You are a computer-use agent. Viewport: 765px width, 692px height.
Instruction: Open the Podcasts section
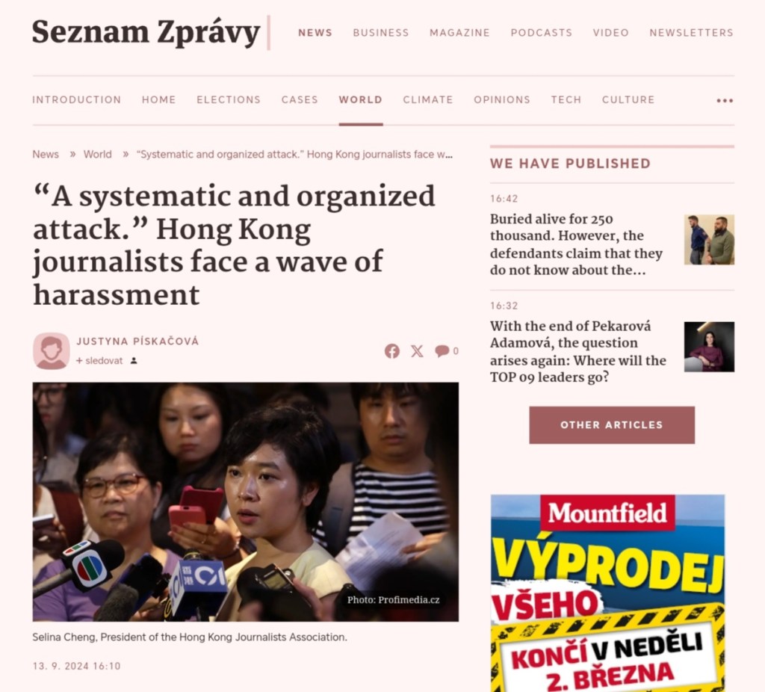[x=541, y=33]
